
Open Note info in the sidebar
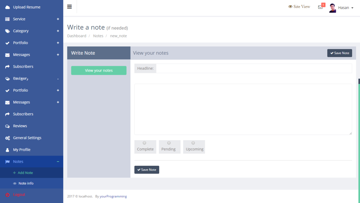(x=26, y=183)
